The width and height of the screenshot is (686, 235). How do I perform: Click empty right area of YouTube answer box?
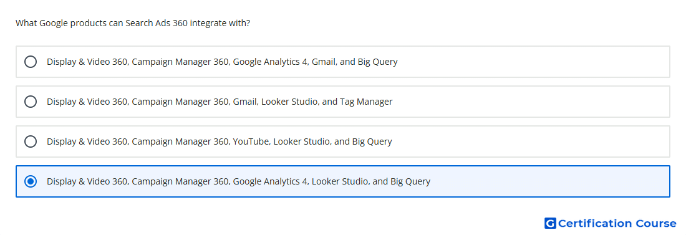point(531,141)
